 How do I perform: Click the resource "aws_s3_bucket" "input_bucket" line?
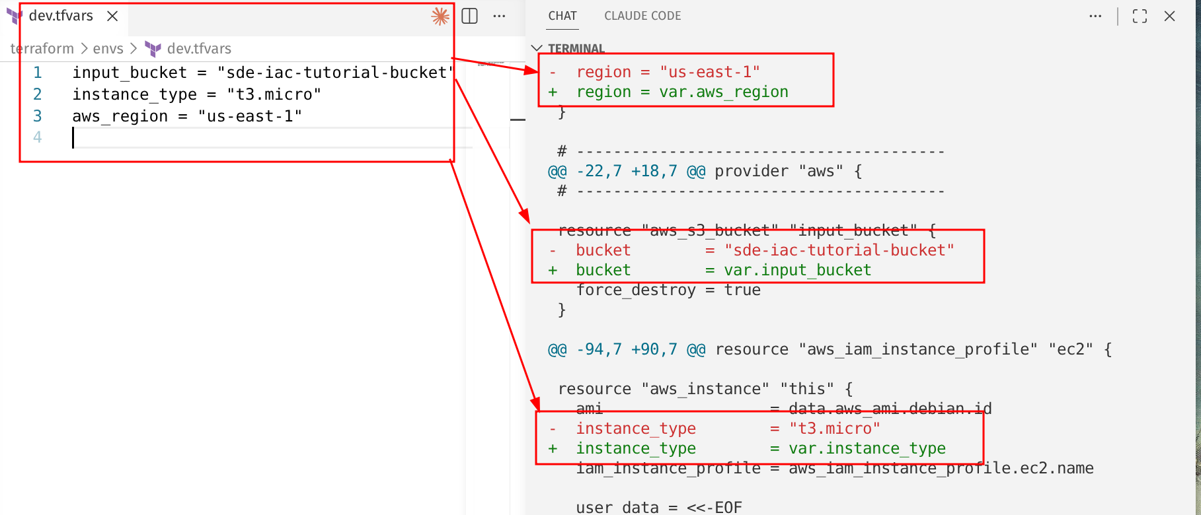click(747, 230)
